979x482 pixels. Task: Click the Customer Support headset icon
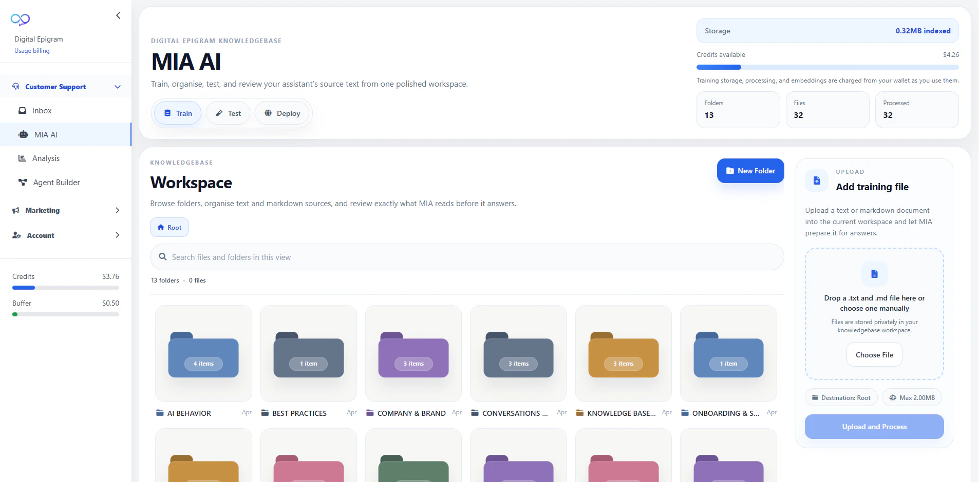(x=16, y=87)
